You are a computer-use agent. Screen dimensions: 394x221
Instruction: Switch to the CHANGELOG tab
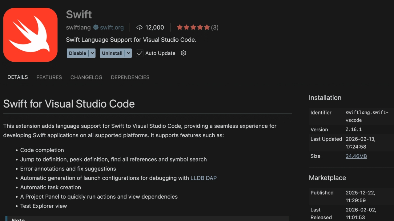tap(86, 77)
